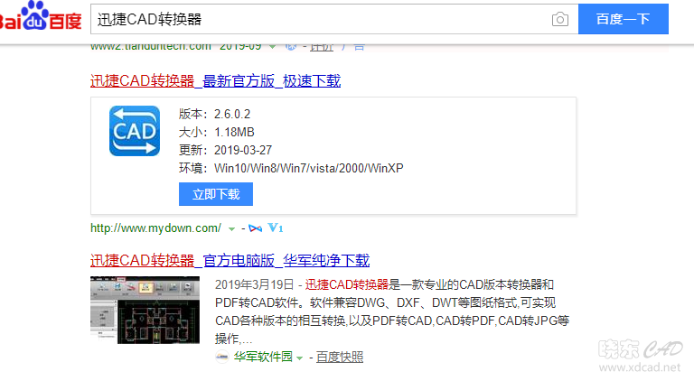694x381 pixels.
Task: Click the 华军软件园 source link
Action: click(x=263, y=357)
